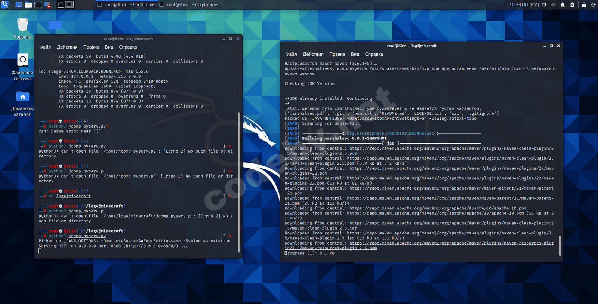Activate the first root@Kirin taskbar window button
The height and width of the screenshot is (304, 598).
[x=127, y=4]
